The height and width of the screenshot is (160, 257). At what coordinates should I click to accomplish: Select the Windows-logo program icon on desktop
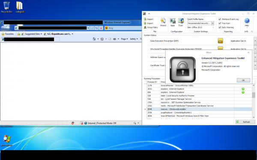pos(7,140)
